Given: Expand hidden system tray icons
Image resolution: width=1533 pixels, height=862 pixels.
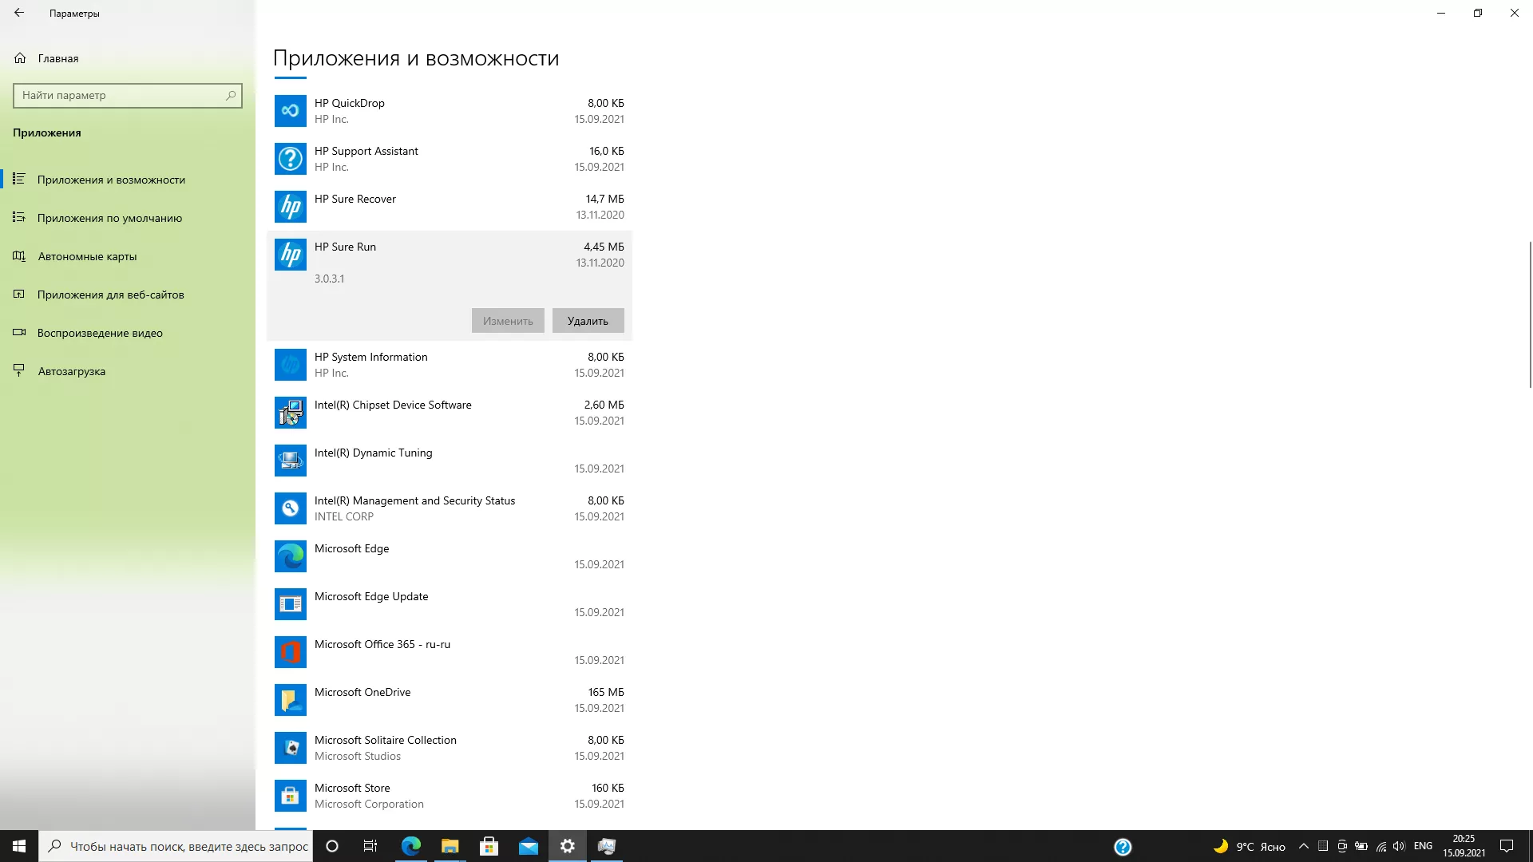Looking at the screenshot, I should tap(1304, 846).
